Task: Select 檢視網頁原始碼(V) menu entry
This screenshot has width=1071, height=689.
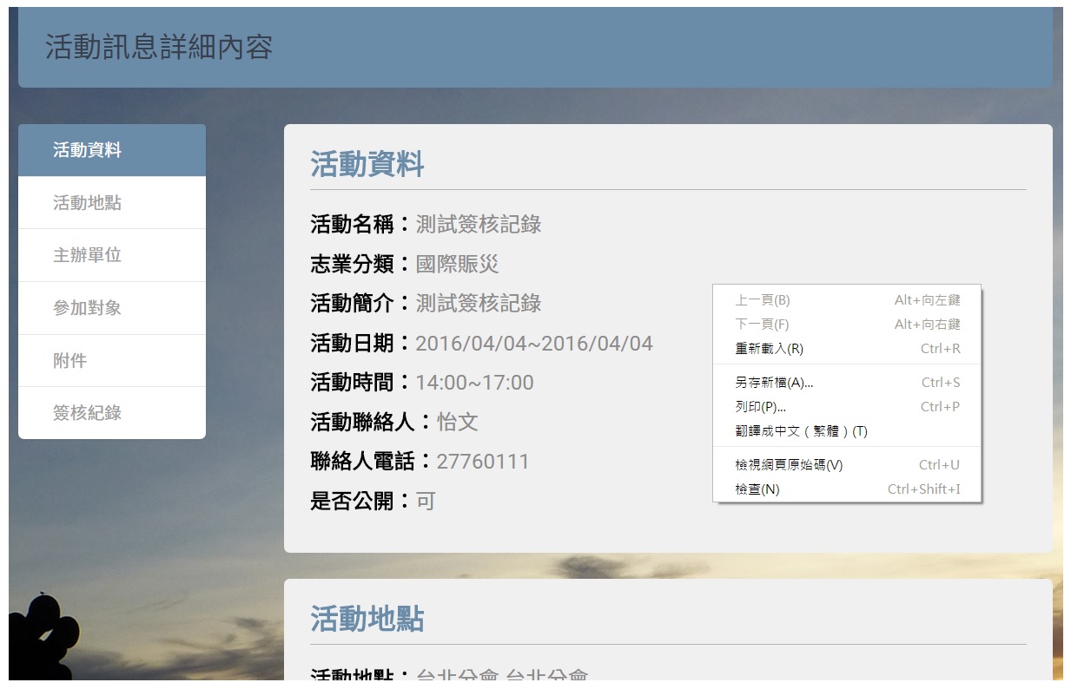Action: pyautogui.click(x=847, y=465)
